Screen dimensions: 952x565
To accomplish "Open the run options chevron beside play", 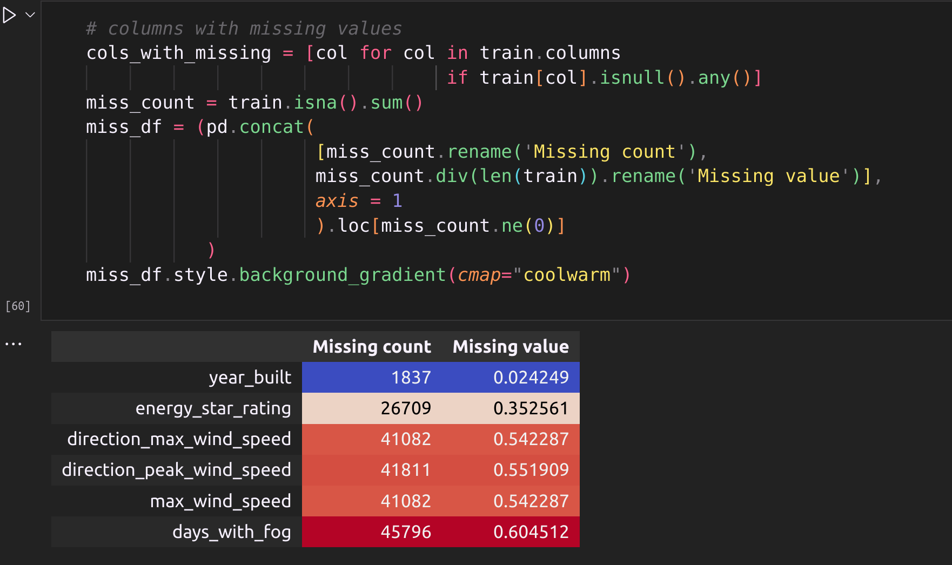I will 30,15.
